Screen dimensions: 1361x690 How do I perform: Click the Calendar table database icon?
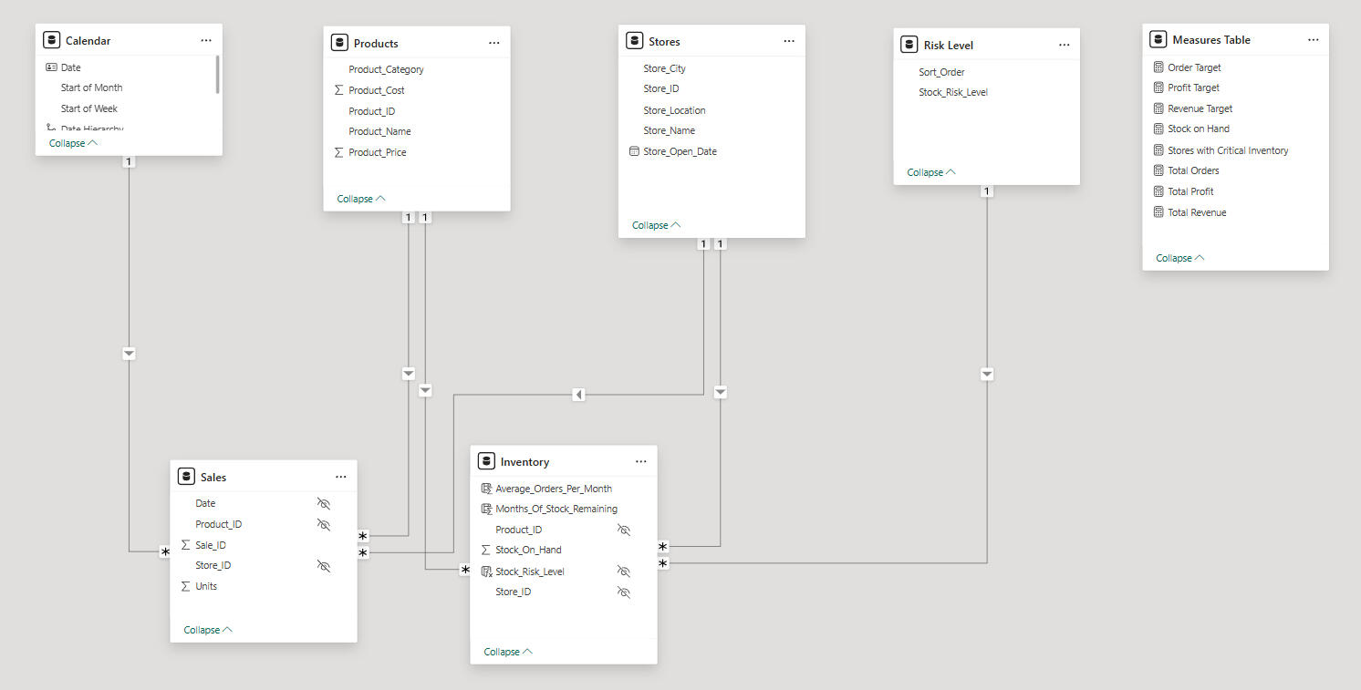[x=52, y=40]
